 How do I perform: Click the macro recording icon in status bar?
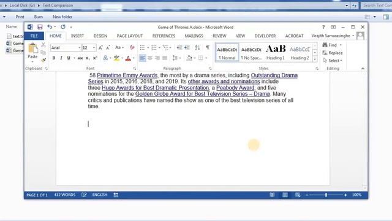[116, 195]
